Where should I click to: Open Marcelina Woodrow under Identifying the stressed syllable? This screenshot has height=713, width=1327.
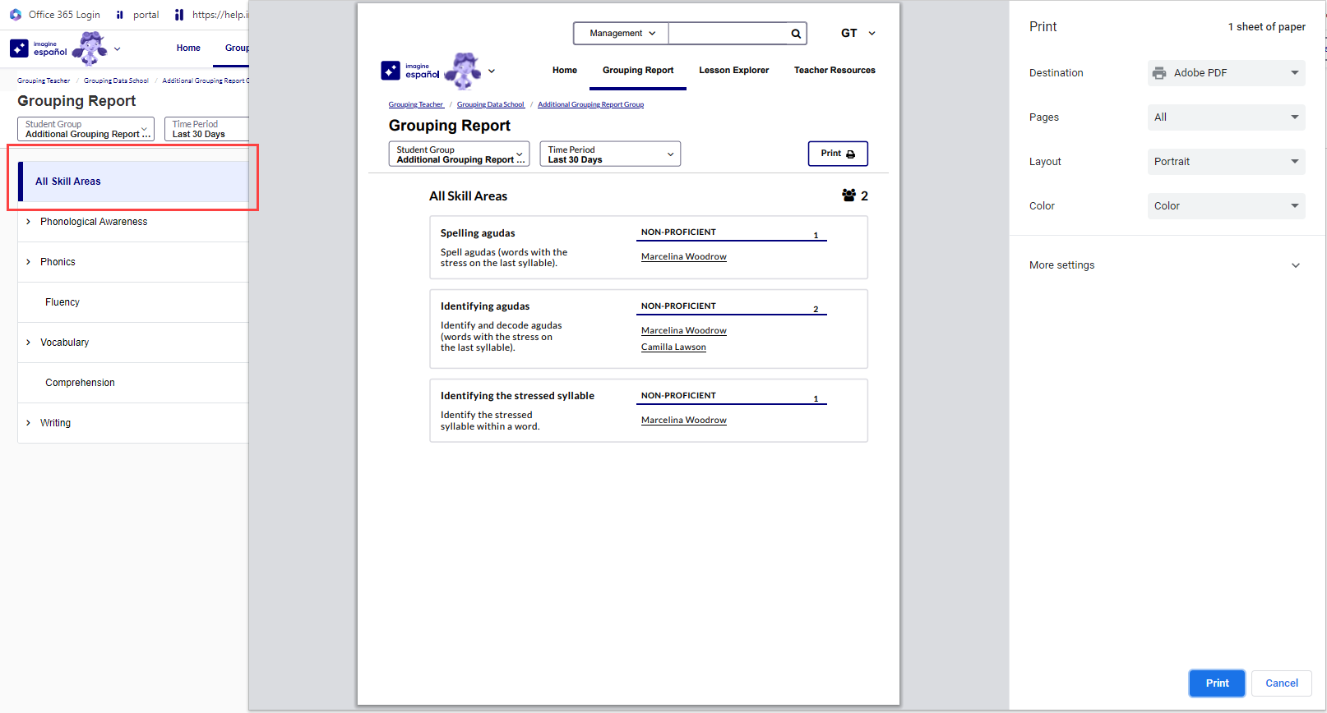(684, 421)
